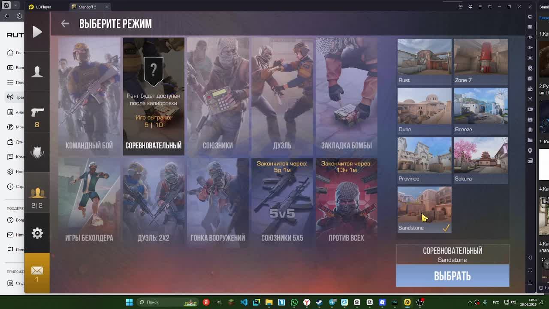Open the Windows Start menu
Screen dimensions: 549x309
point(129,302)
